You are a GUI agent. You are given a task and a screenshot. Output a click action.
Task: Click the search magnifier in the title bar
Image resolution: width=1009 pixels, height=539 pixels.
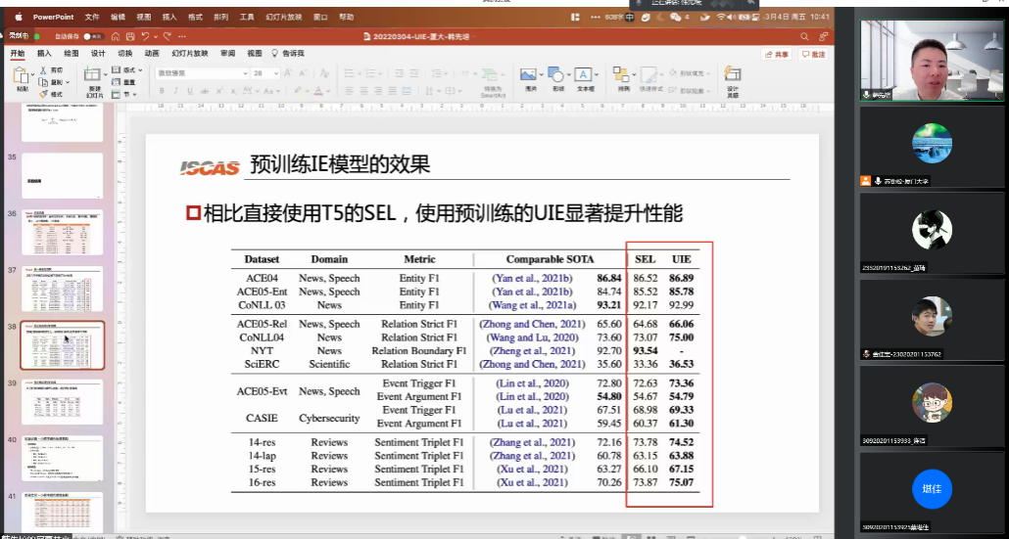(804, 36)
